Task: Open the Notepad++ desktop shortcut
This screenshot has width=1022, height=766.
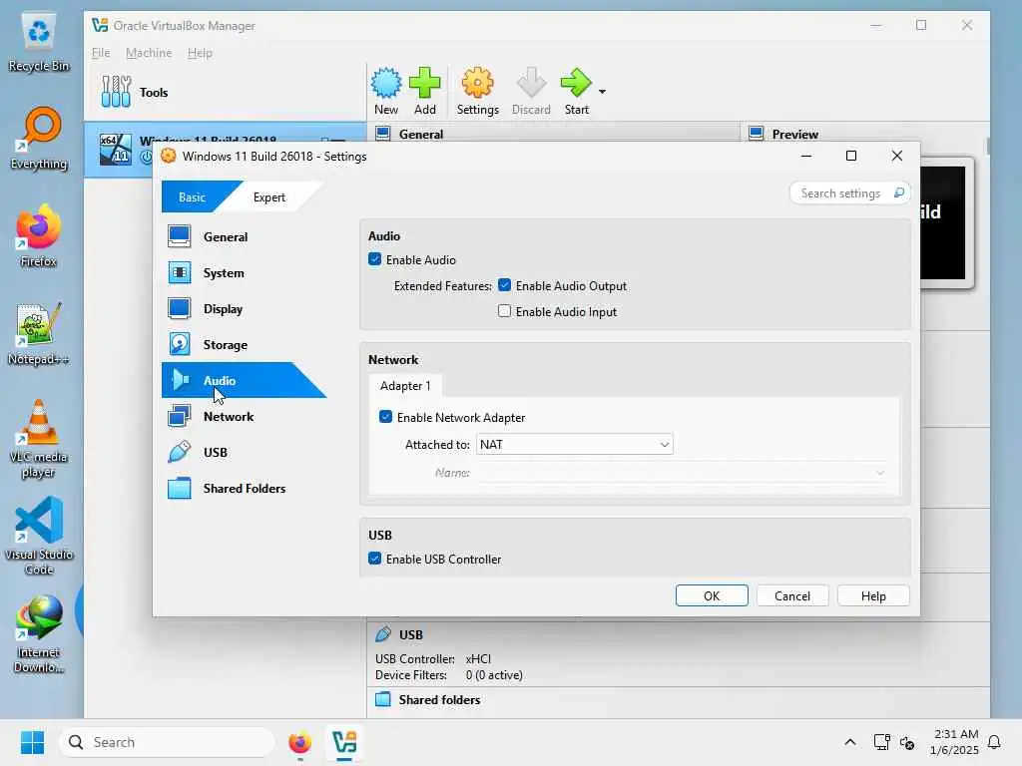Action: 39,334
